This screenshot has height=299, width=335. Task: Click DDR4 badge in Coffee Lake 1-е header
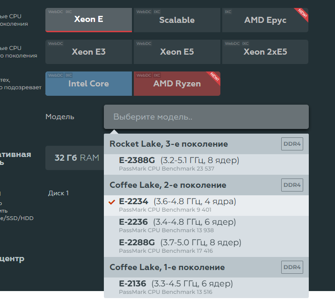pyautogui.click(x=292, y=267)
